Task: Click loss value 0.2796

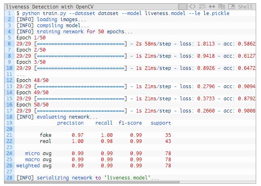Action: tap(206, 87)
